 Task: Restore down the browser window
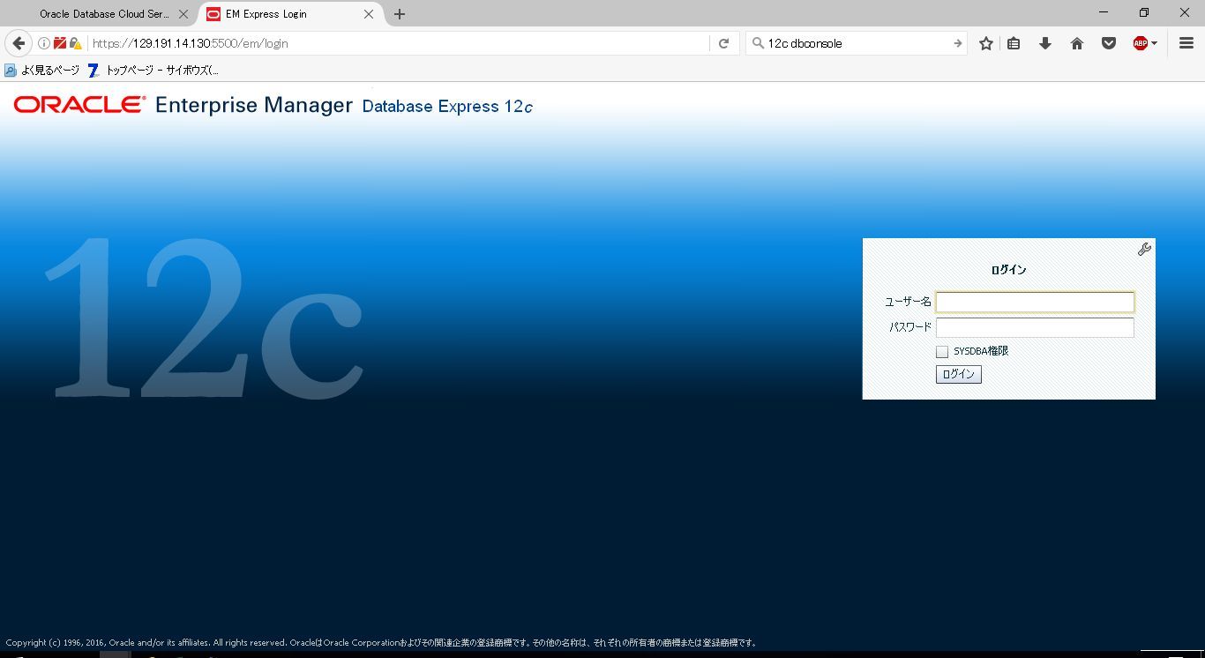[x=1143, y=12]
